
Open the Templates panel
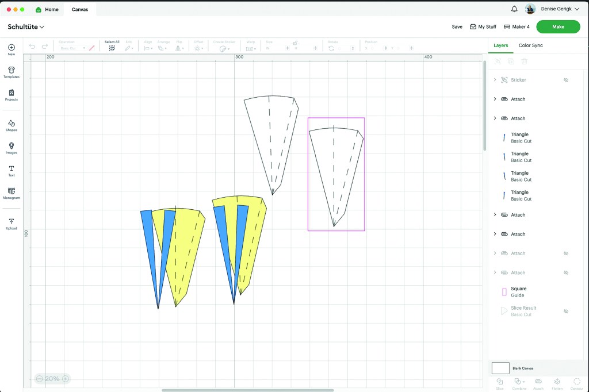click(12, 72)
